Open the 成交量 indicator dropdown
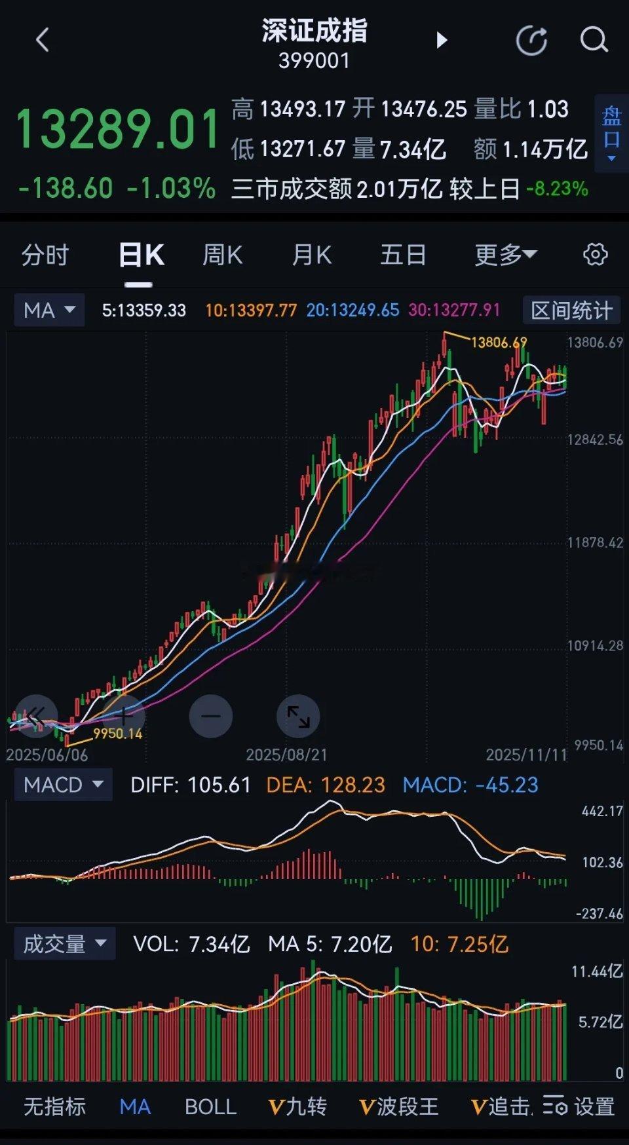 click(65, 944)
